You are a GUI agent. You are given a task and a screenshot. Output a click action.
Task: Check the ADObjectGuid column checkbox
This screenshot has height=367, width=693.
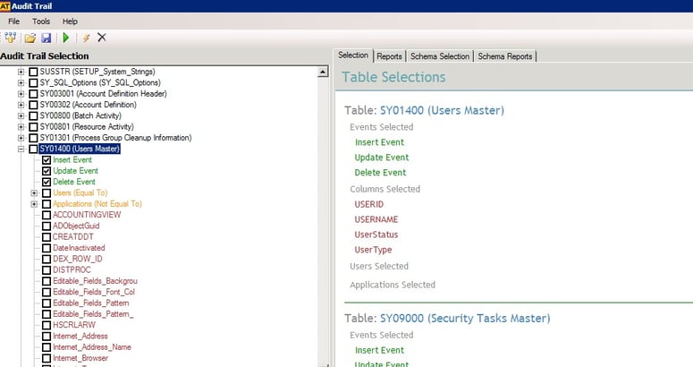pos(46,226)
